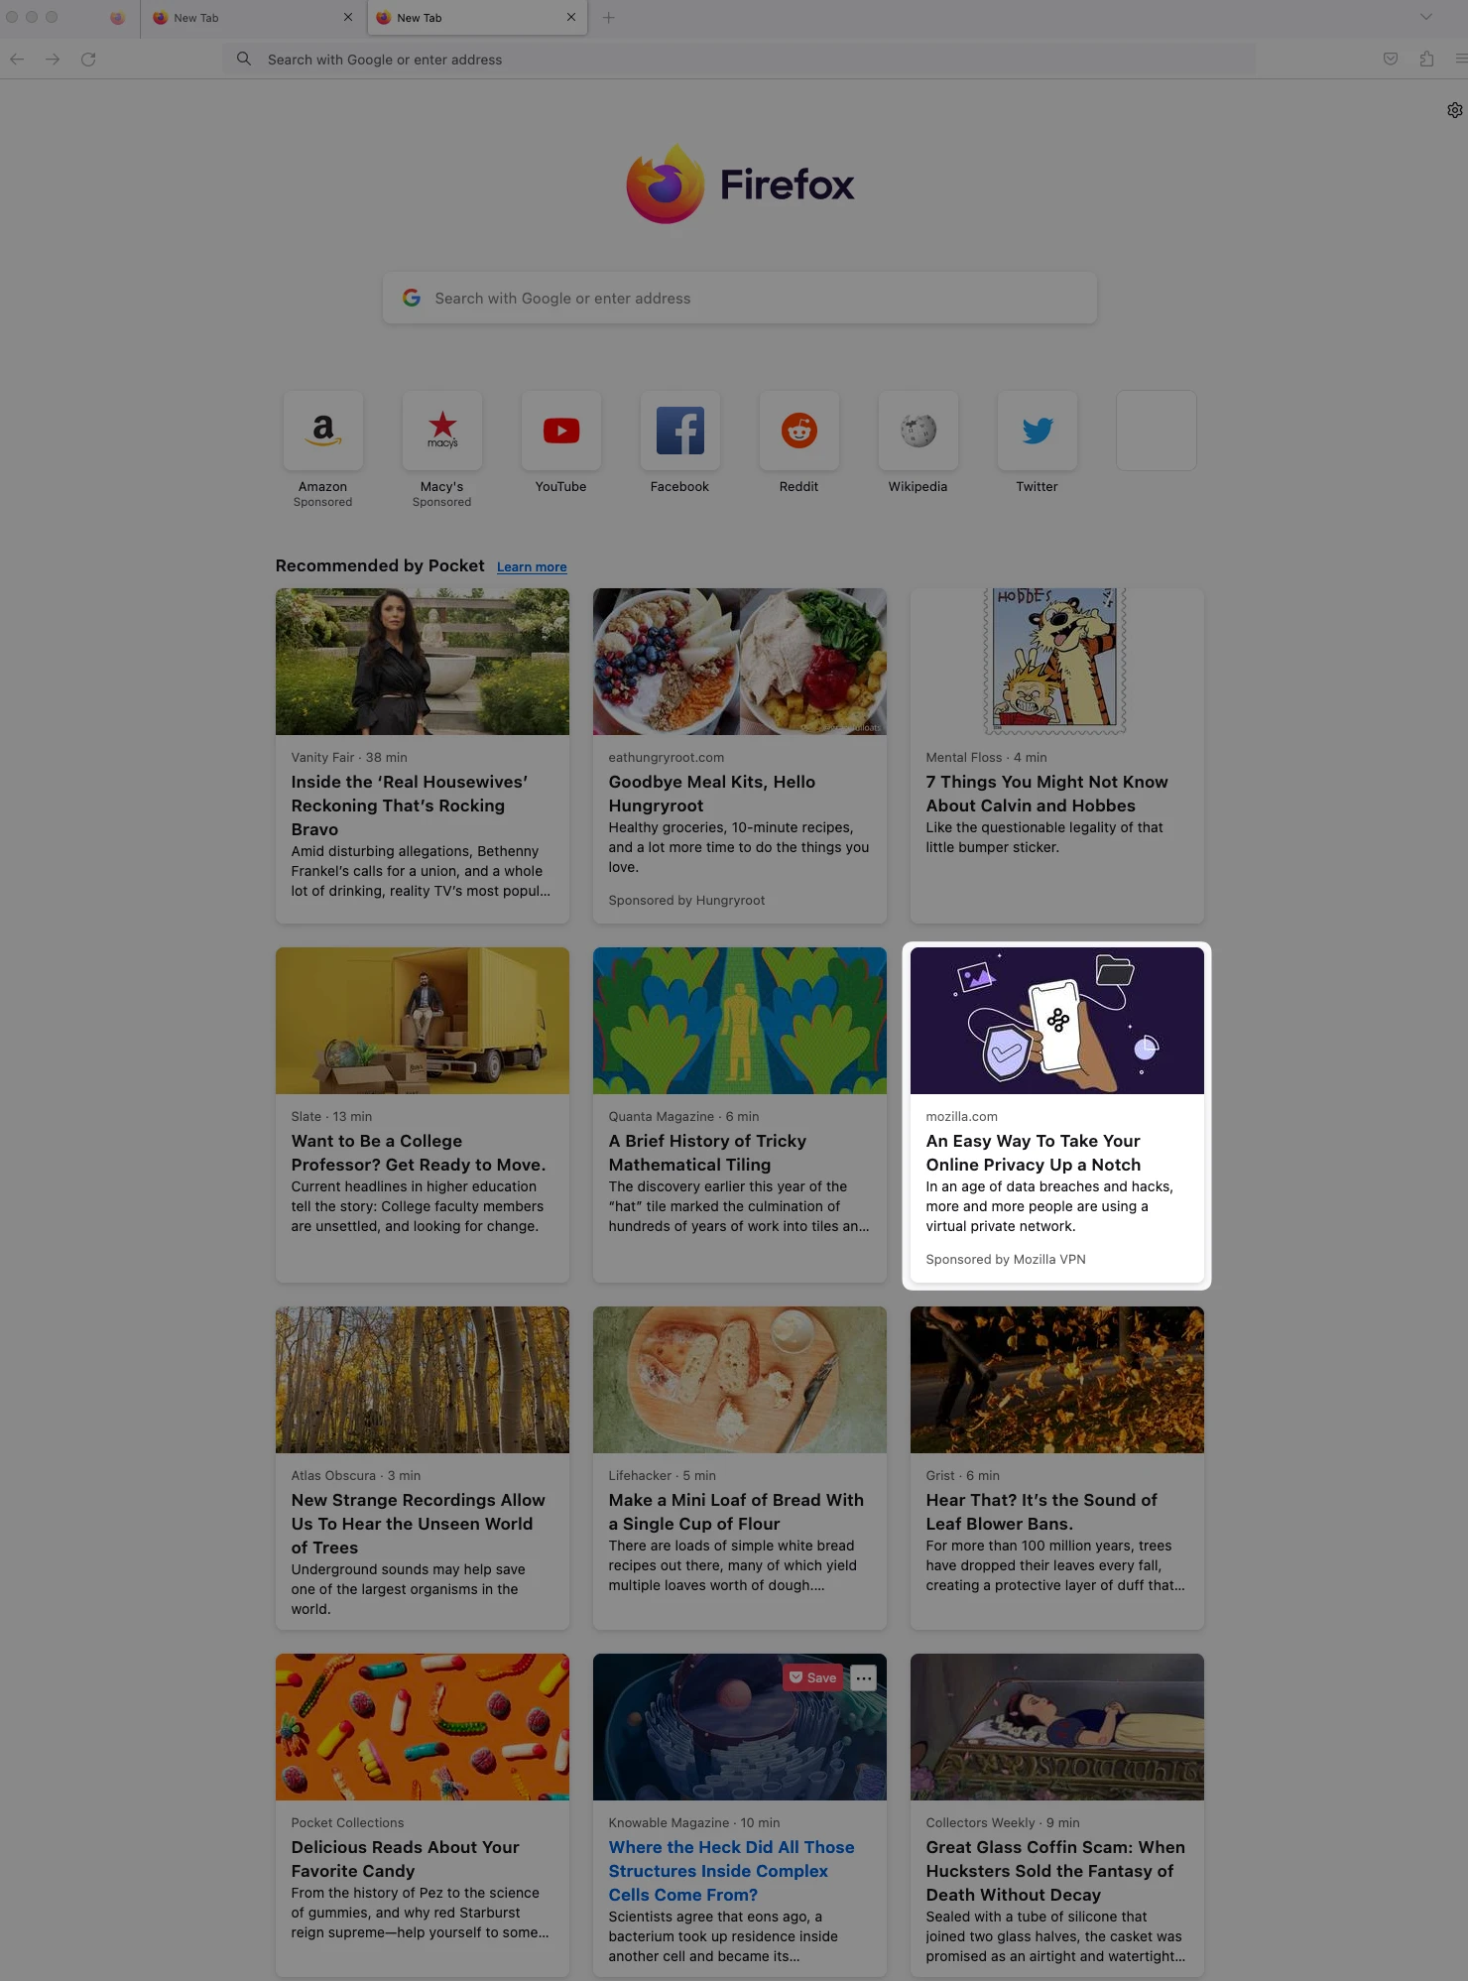This screenshot has height=1981, width=1468.
Task: Open the Macy's sponsored shortcut tile
Action: 442,431
